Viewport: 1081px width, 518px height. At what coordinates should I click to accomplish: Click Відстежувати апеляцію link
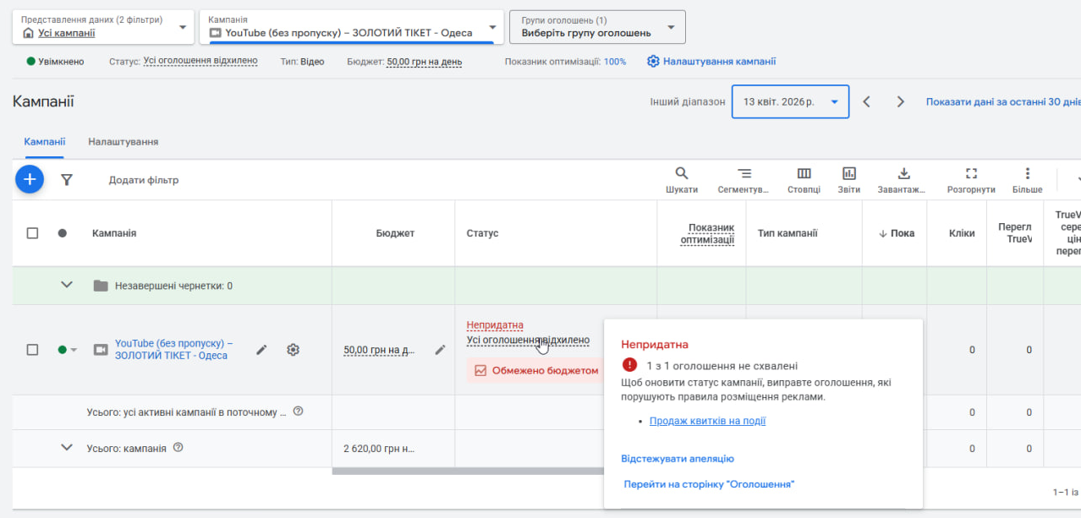point(678,459)
